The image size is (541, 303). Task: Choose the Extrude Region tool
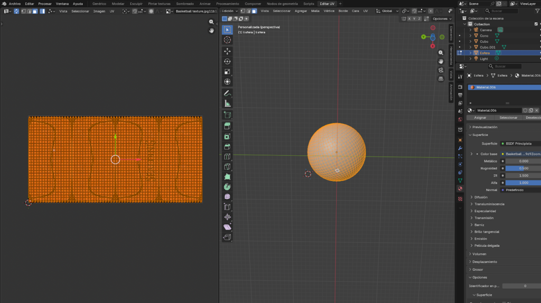tap(227, 126)
